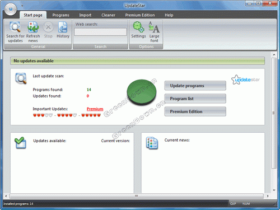
Task: Switch to the Start page tab
Action: click(x=33, y=15)
